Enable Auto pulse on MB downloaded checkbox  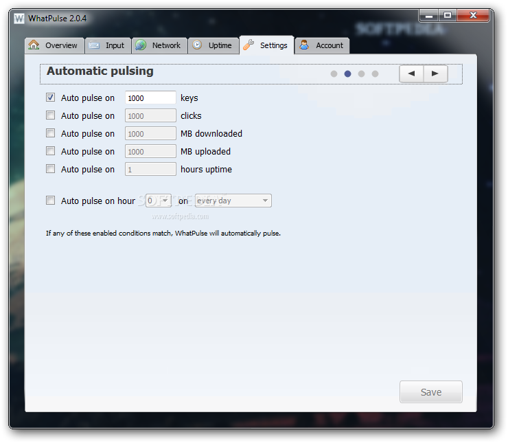pos(50,133)
